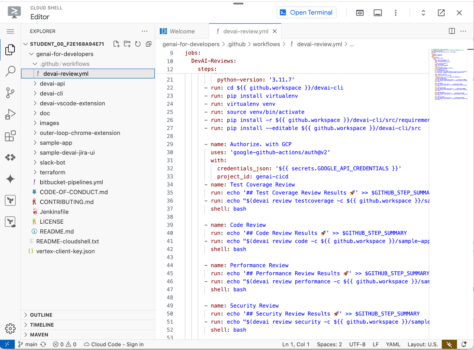Open the Extensions view
This screenshot has width=474, height=350.
(x=10, y=136)
